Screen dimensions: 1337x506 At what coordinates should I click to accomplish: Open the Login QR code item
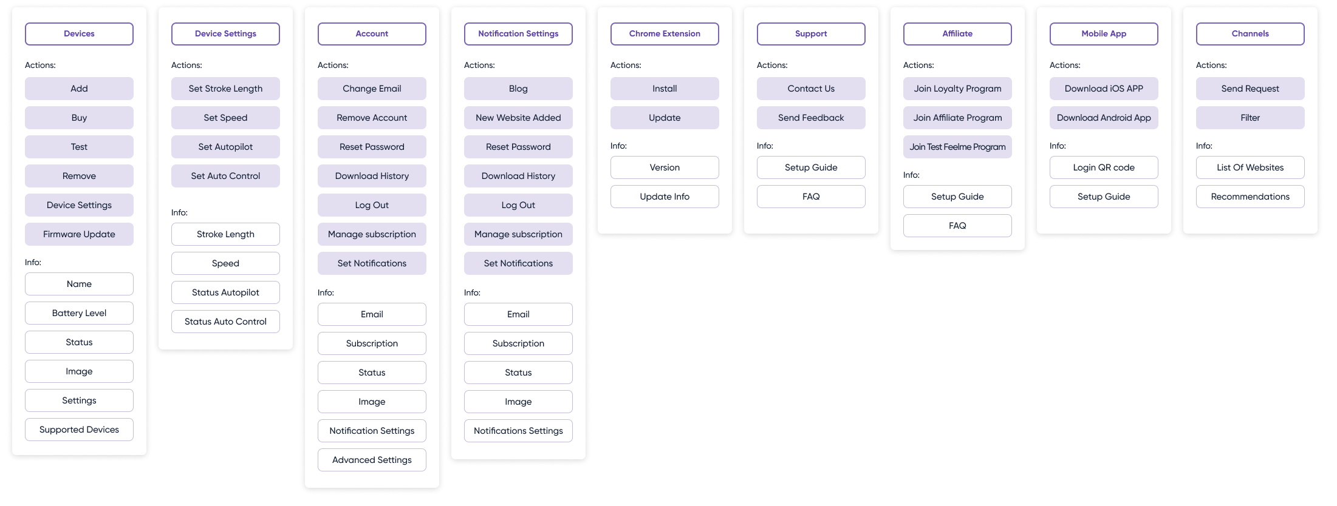pos(1104,167)
